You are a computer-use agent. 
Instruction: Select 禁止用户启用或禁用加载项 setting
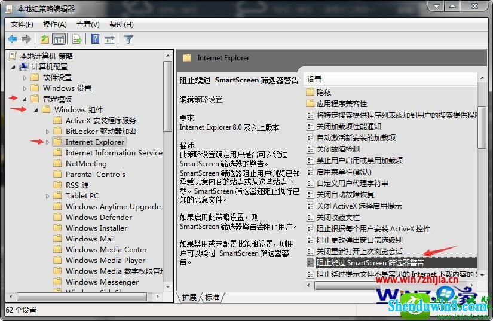click(x=359, y=161)
